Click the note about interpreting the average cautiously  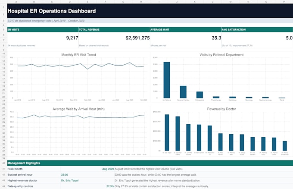pyautogui.click(x=162, y=186)
